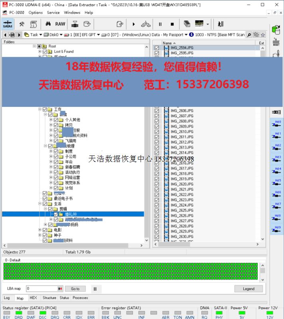Click the exit door toolbar icon
Screen dimensions: 284x319
[221, 24]
